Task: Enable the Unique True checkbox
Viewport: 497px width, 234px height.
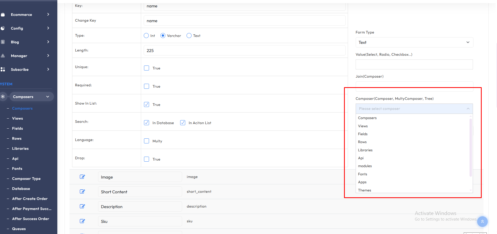Action: (147, 68)
